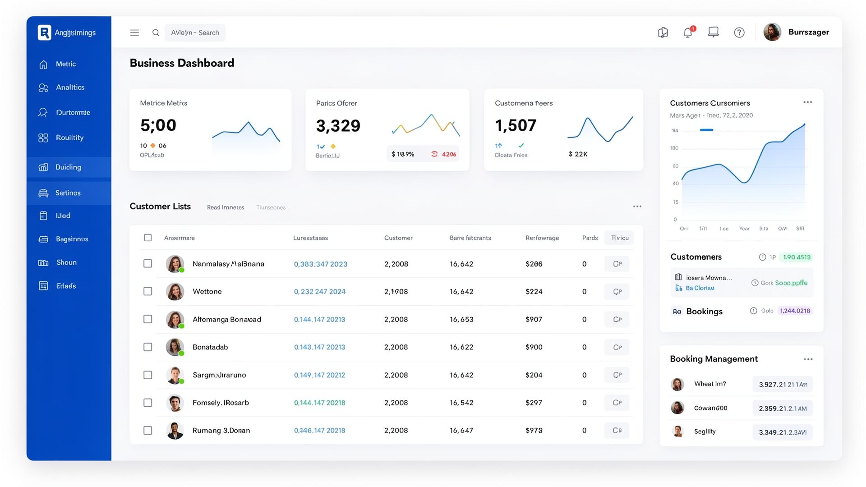The image size is (866, 487).
Task: Open the Analitics sidebar item
Action: click(70, 87)
